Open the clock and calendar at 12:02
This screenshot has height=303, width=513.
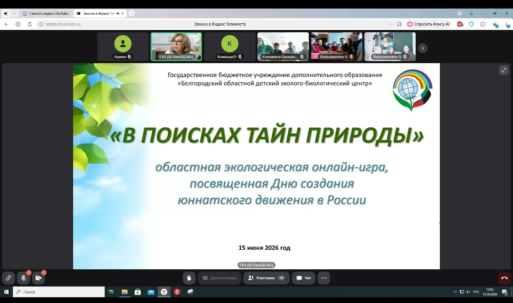pos(490,292)
